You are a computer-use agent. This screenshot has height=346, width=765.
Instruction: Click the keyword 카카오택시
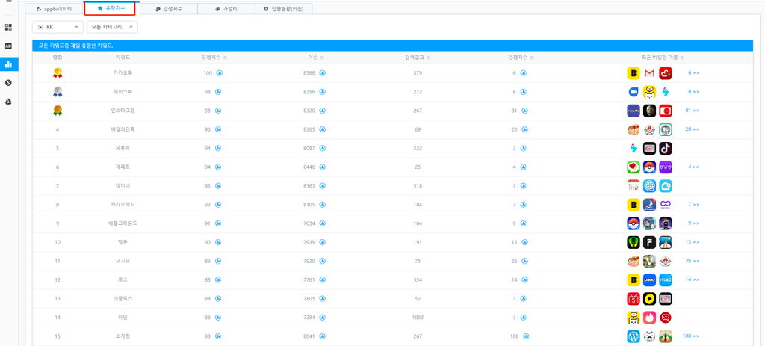point(123,205)
